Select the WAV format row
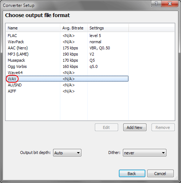This screenshot has width=181, height=183. [67, 79]
